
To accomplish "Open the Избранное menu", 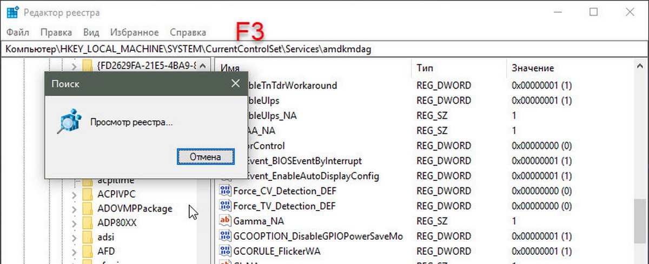I will coord(134,32).
